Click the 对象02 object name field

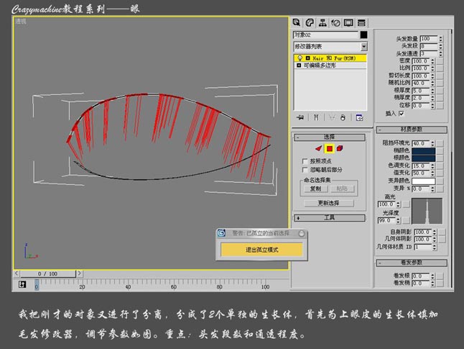pyautogui.click(x=325, y=35)
